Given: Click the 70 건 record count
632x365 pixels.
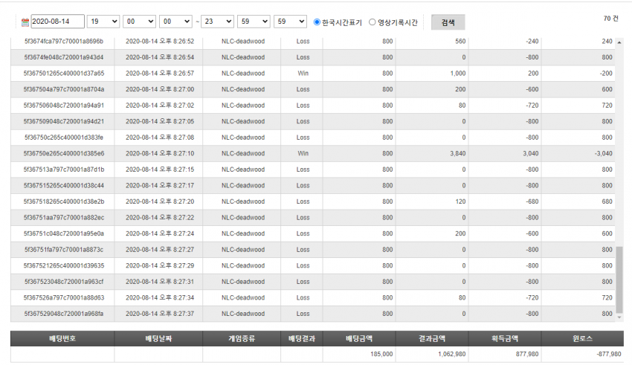Looking at the screenshot, I should coord(610,19).
